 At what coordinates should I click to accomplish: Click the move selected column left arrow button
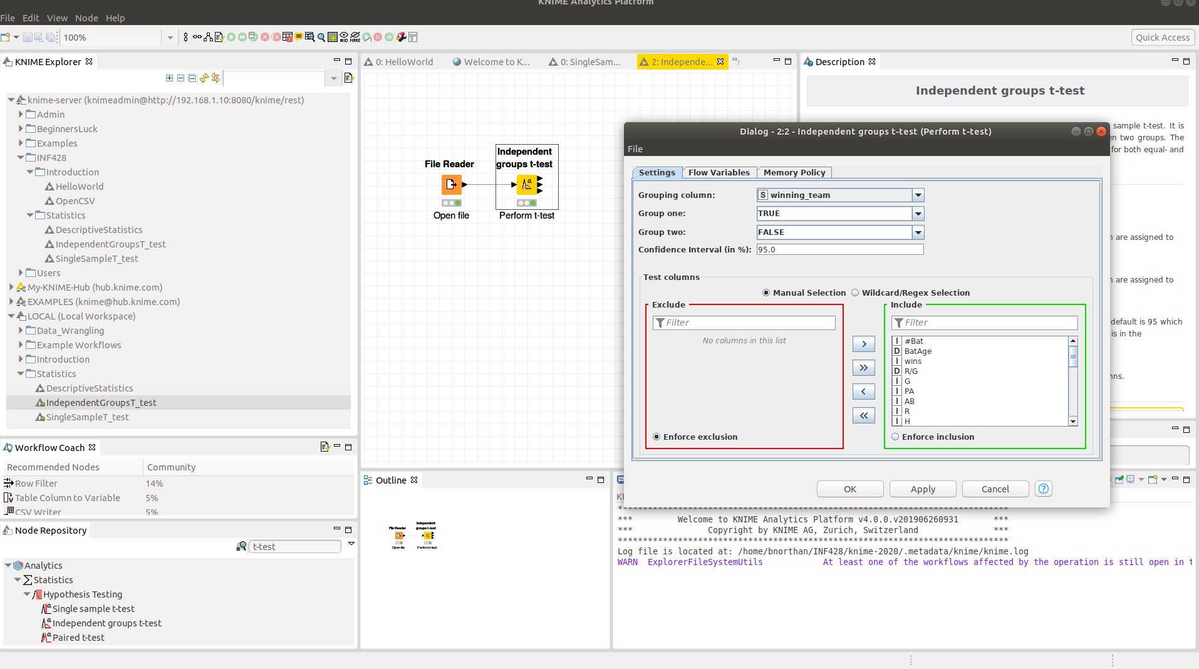point(864,392)
